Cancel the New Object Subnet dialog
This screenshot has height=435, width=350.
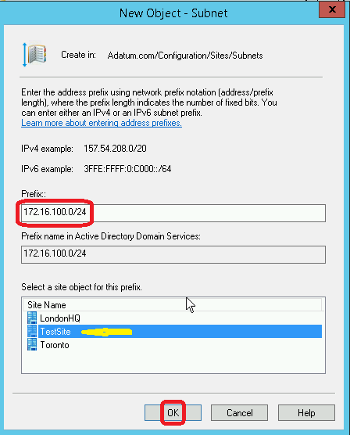[239, 413]
